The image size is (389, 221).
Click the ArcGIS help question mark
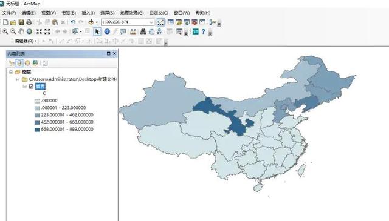tap(204, 31)
